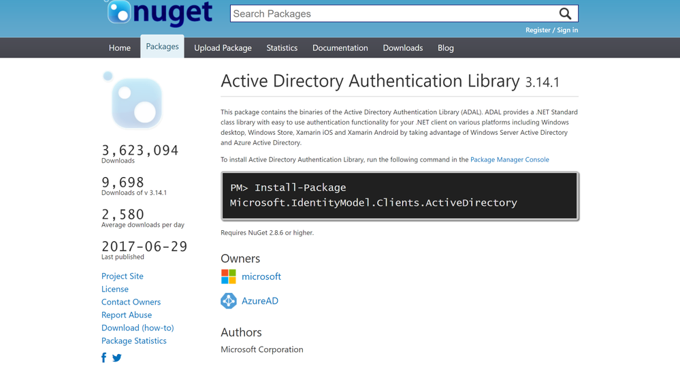Open Download (how-to) link

[137, 328]
